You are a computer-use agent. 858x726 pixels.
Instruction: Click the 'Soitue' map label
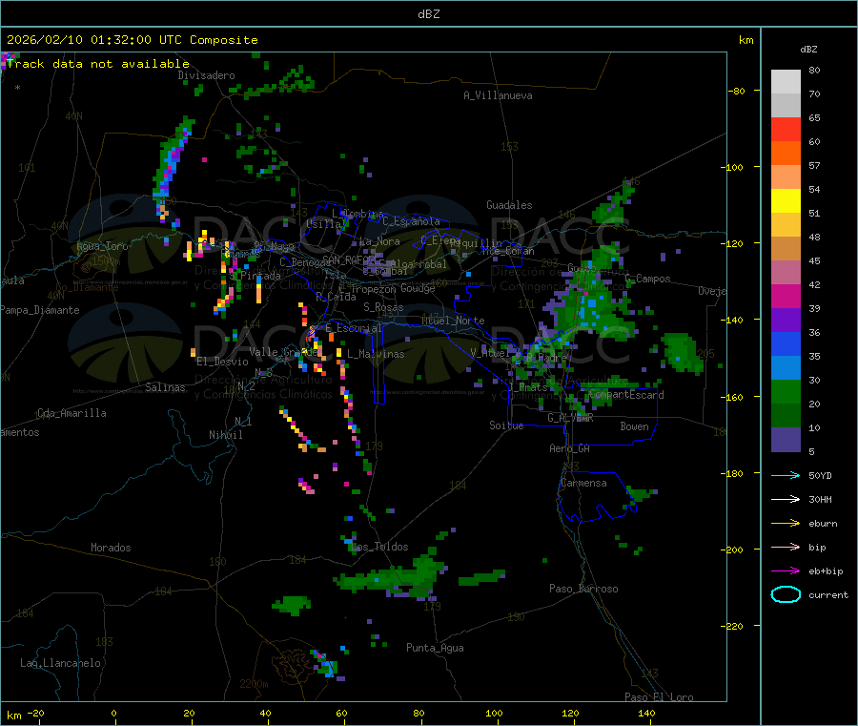(506, 425)
